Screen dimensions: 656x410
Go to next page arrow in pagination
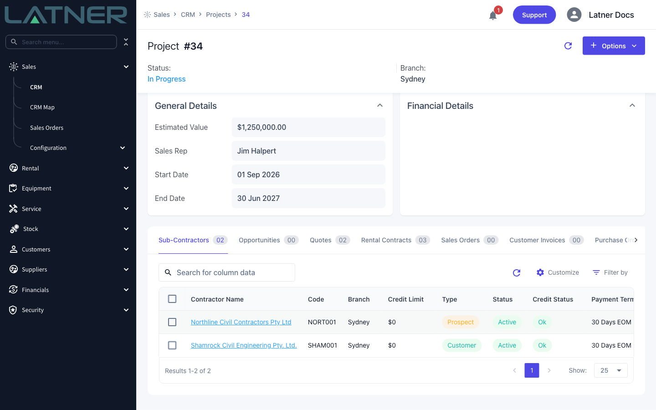pyautogui.click(x=549, y=370)
